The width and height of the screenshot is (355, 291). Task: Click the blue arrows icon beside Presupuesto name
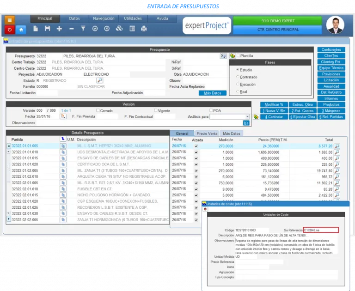(x=223, y=56)
